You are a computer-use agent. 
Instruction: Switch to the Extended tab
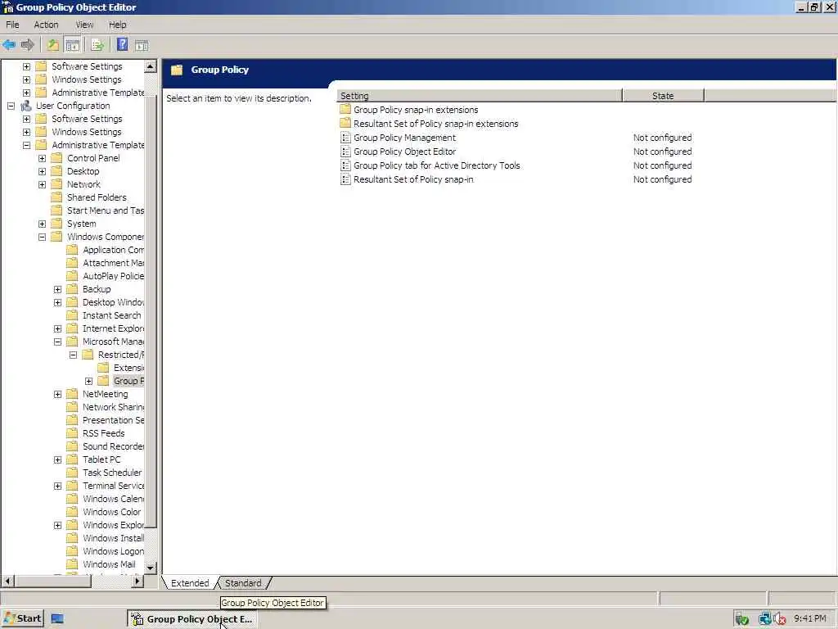pyautogui.click(x=190, y=583)
